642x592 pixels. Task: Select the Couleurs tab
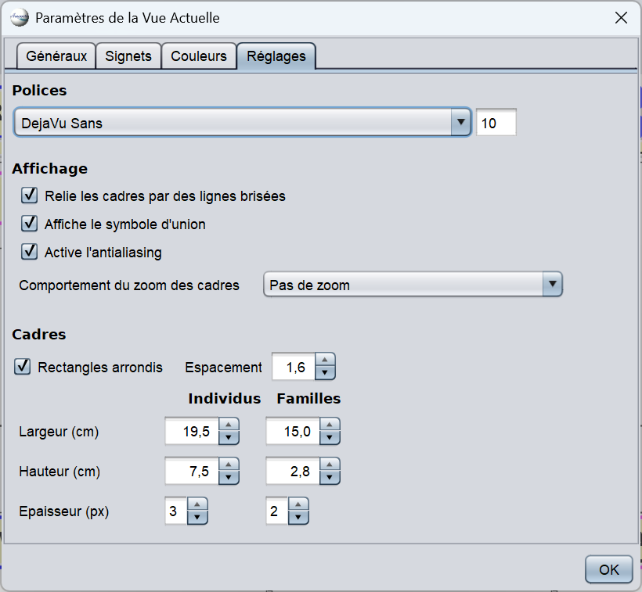click(199, 56)
